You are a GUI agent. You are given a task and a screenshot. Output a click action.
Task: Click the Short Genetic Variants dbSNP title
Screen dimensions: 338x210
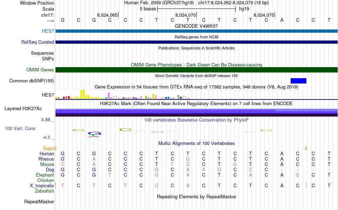(x=196, y=76)
